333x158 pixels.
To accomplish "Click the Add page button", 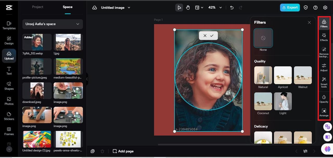I will [x=123, y=151].
